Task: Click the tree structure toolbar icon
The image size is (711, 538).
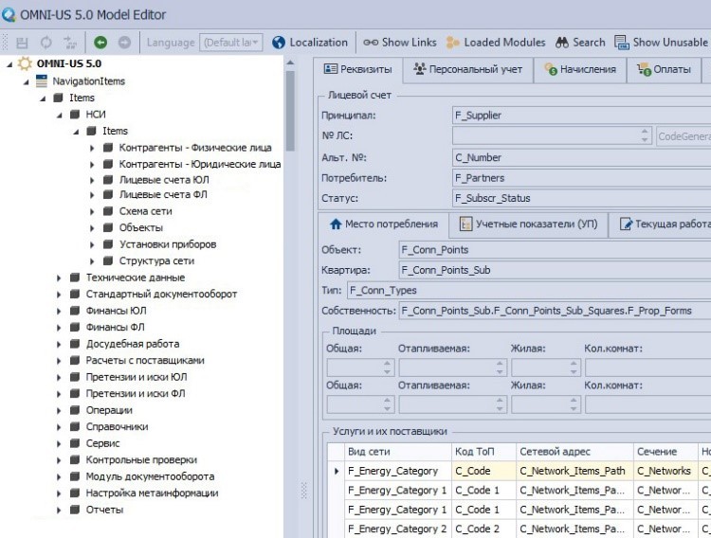Action: (x=70, y=43)
